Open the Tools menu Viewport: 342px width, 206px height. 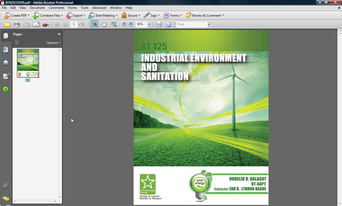point(85,8)
